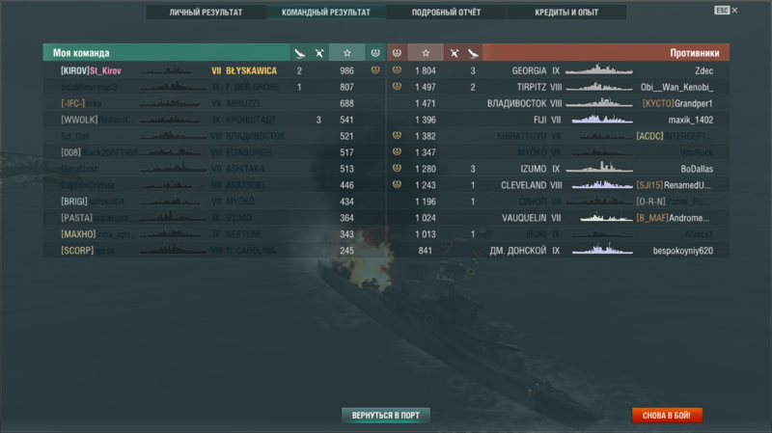
Task: Click the achievement medal on the Georgia row
Action: pos(397,69)
